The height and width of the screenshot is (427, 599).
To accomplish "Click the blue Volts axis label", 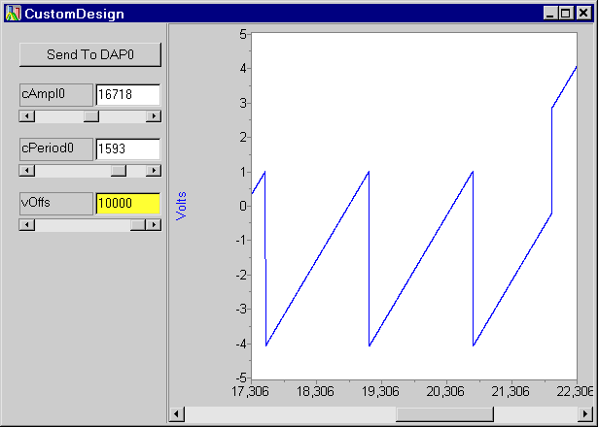I will 181,206.
